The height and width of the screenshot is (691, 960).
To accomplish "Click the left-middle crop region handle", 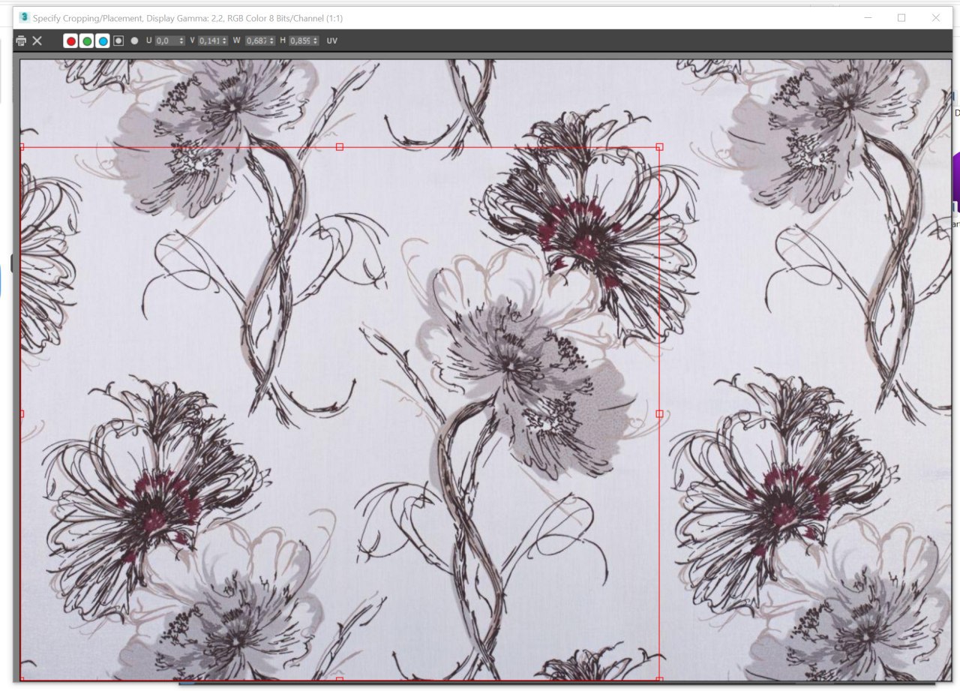I will point(22,413).
